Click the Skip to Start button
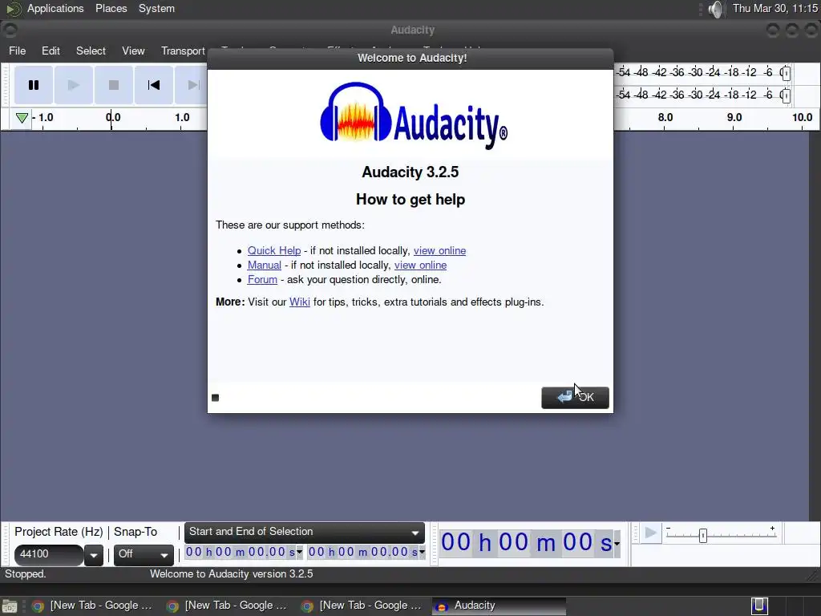 [x=153, y=85]
